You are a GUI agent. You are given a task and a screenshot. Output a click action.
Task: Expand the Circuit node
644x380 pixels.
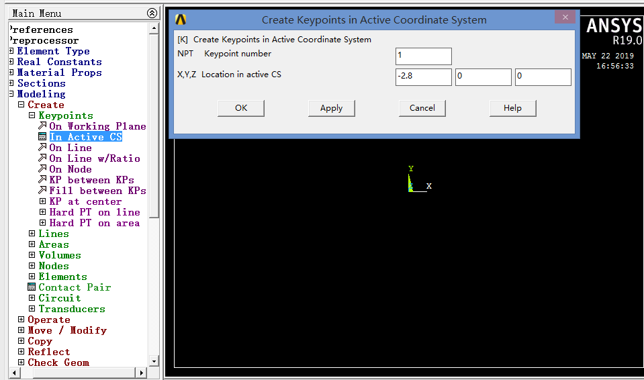(32, 298)
